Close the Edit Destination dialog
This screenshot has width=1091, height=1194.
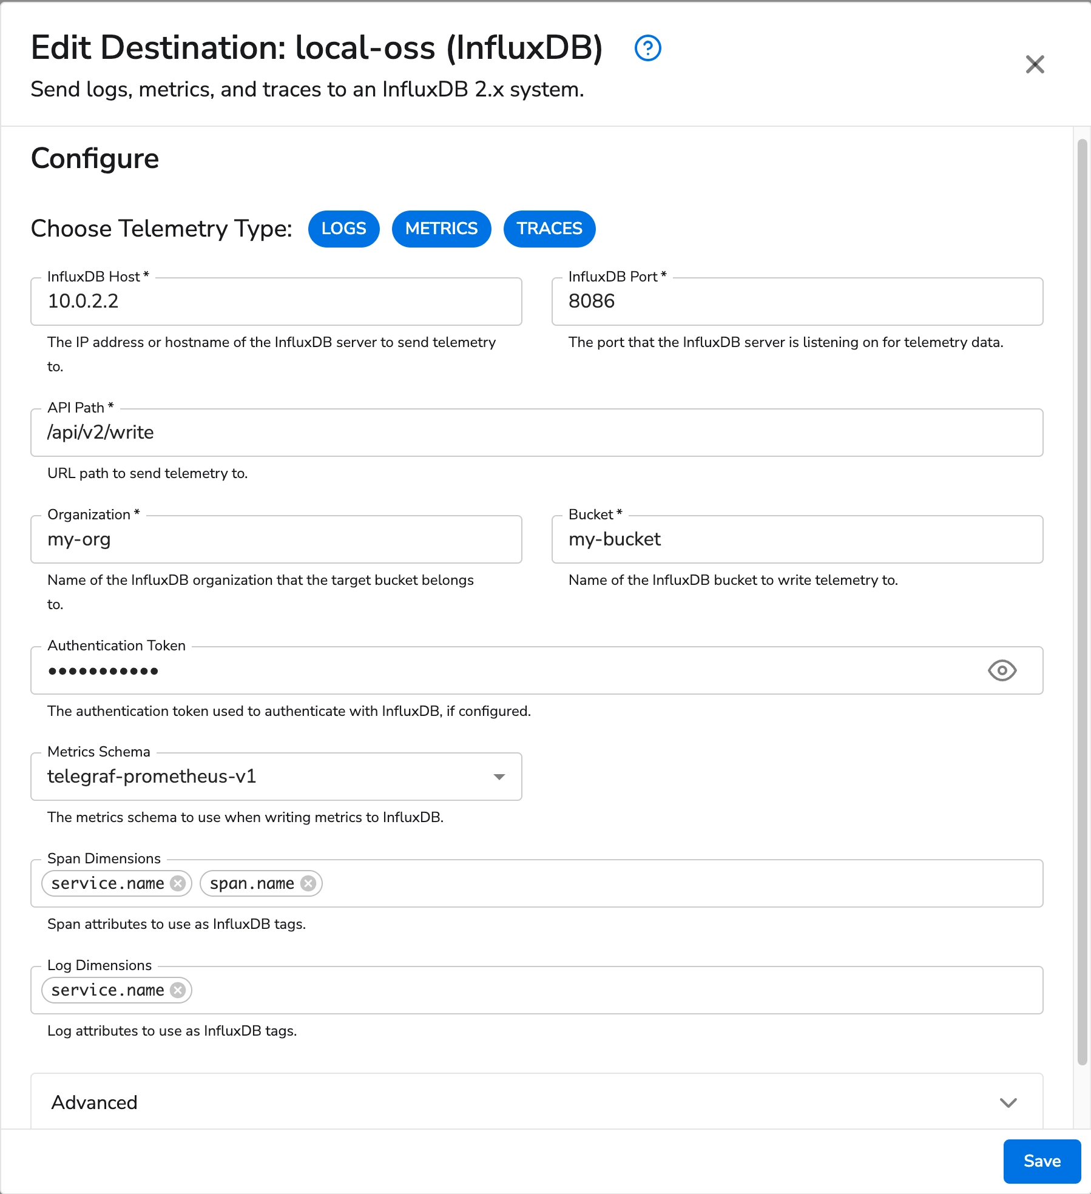(x=1035, y=65)
